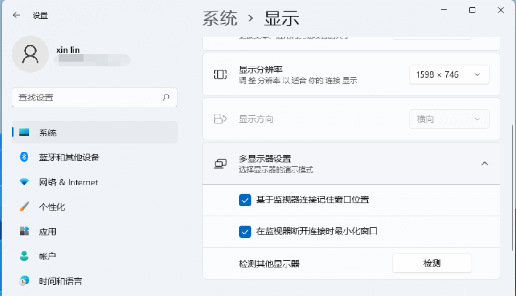Open the 显示方向 横向 dropdown
The width and height of the screenshot is (516, 296).
tap(449, 119)
